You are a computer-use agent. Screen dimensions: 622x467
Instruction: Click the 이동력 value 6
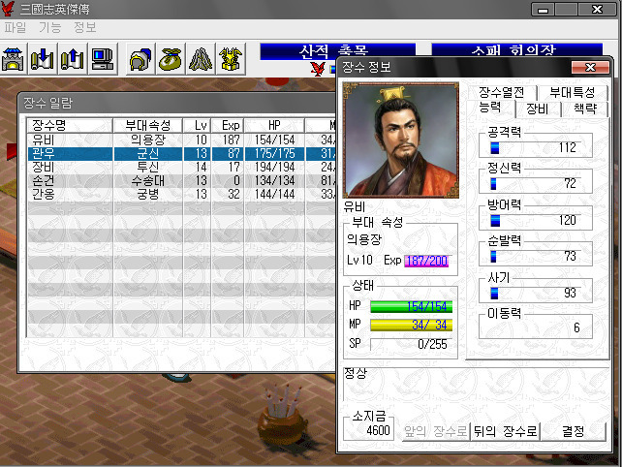pyautogui.click(x=576, y=327)
